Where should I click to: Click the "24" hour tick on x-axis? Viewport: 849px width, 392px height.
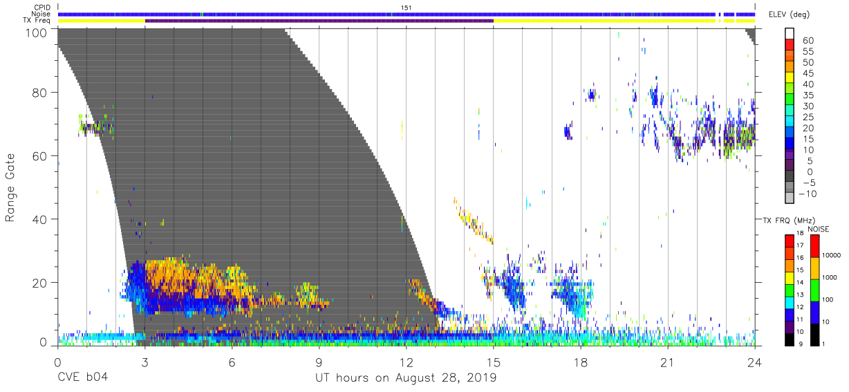[754, 361]
